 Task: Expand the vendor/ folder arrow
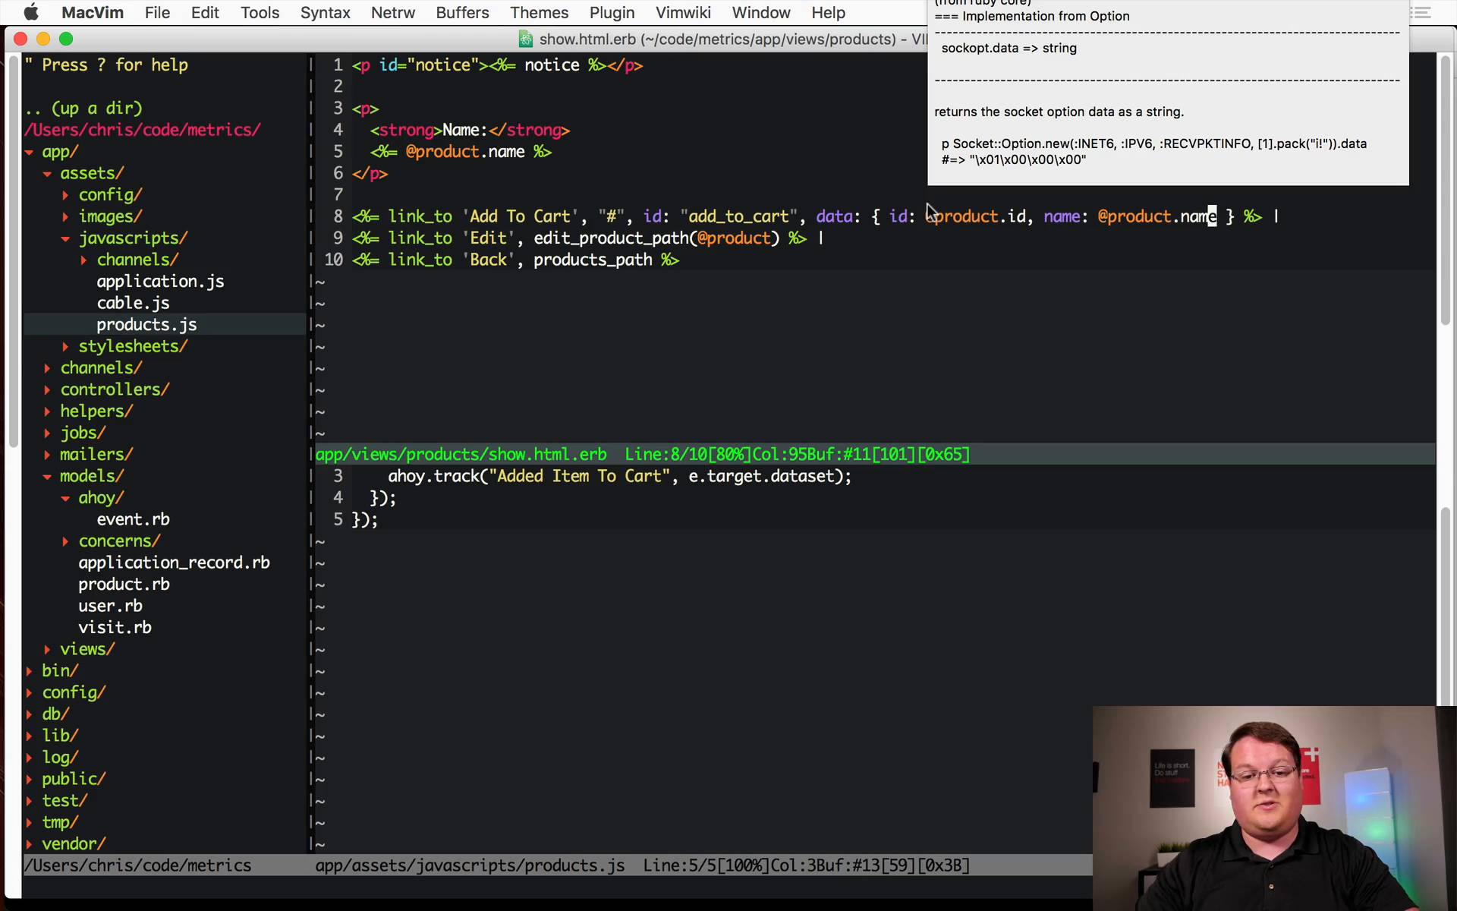(29, 844)
